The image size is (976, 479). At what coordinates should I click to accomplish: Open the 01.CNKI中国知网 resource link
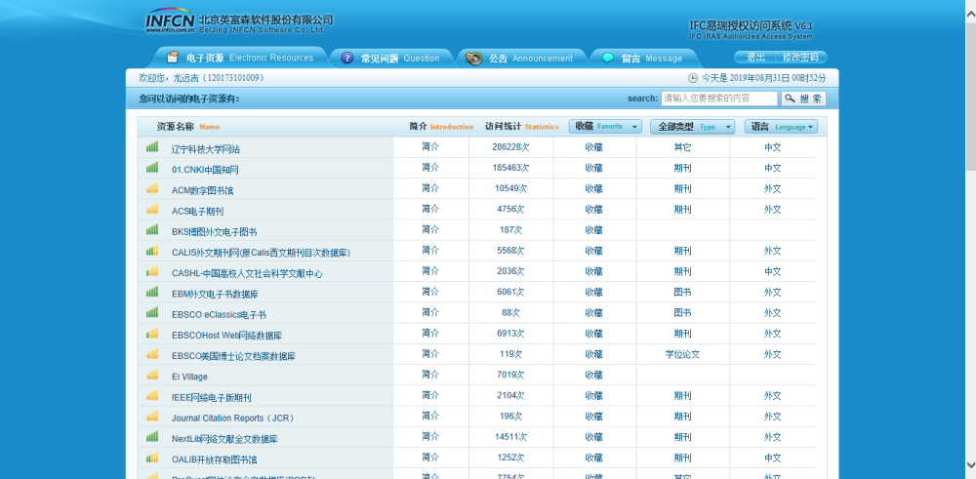point(205,170)
